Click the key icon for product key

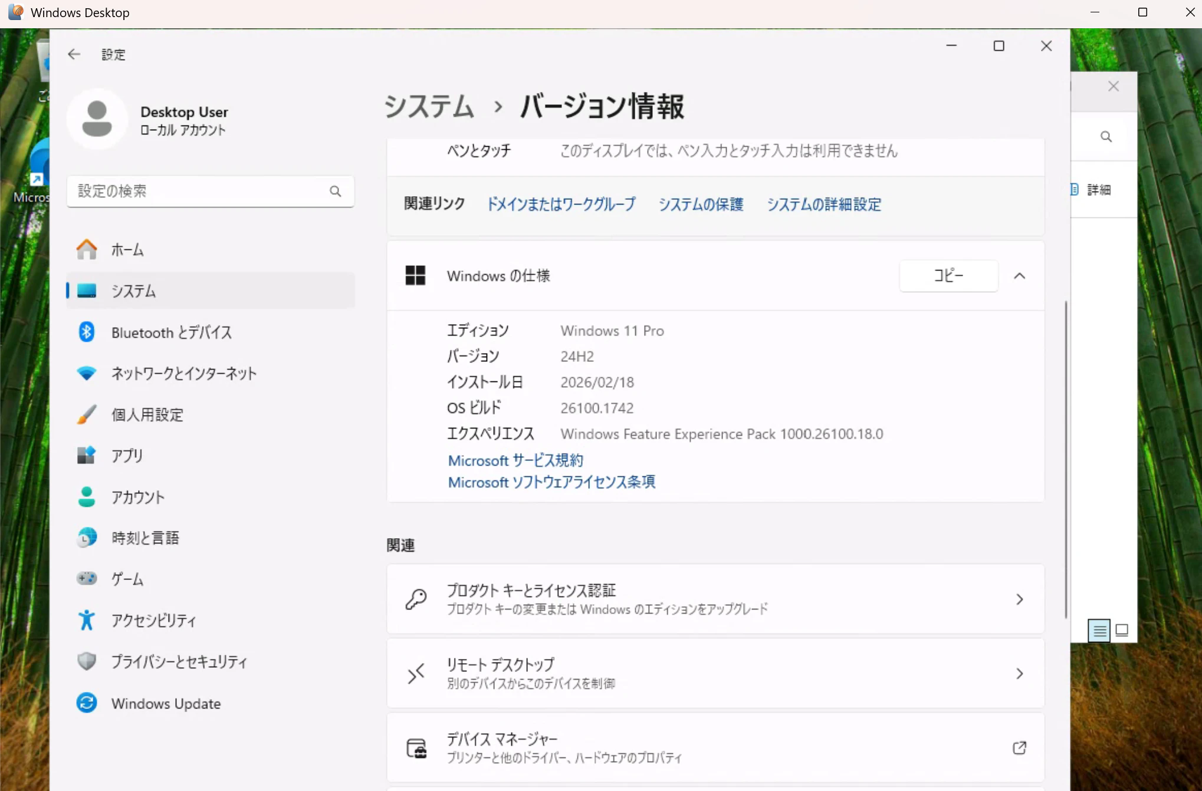[416, 599]
